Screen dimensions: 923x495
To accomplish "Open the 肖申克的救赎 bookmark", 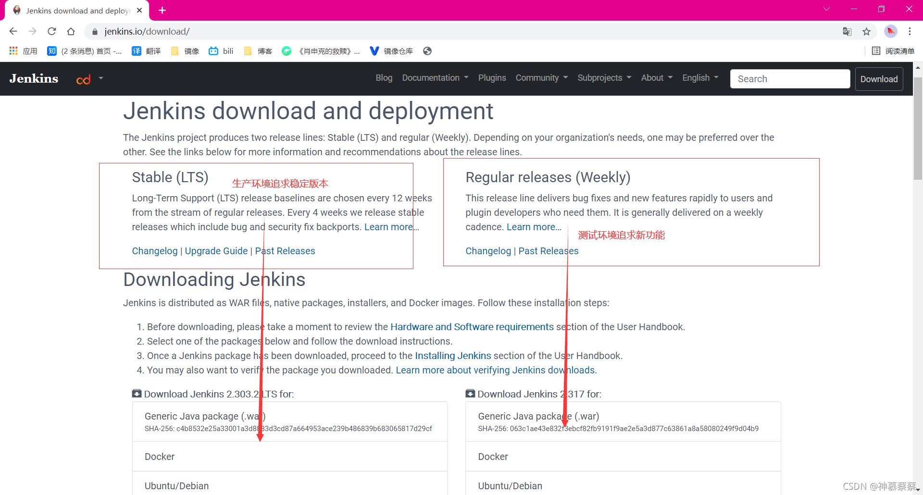I will (321, 51).
